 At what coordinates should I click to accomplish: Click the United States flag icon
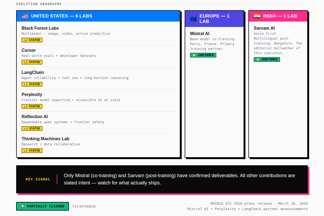click(x=25, y=16)
